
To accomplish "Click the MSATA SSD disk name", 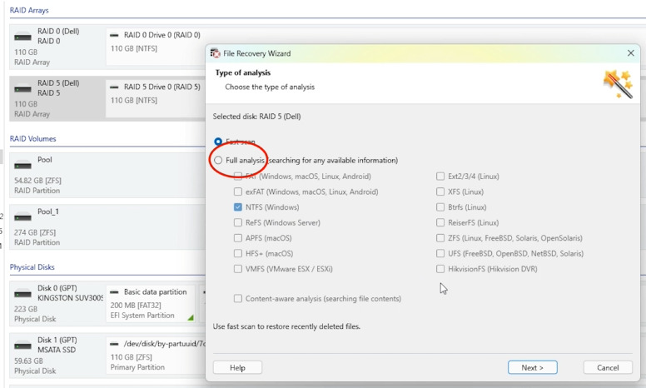I will tap(57, 350).
